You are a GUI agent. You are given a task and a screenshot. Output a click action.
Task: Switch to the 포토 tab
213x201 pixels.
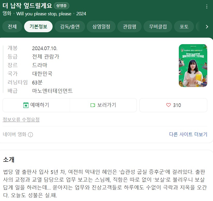[x=184, y=26]
